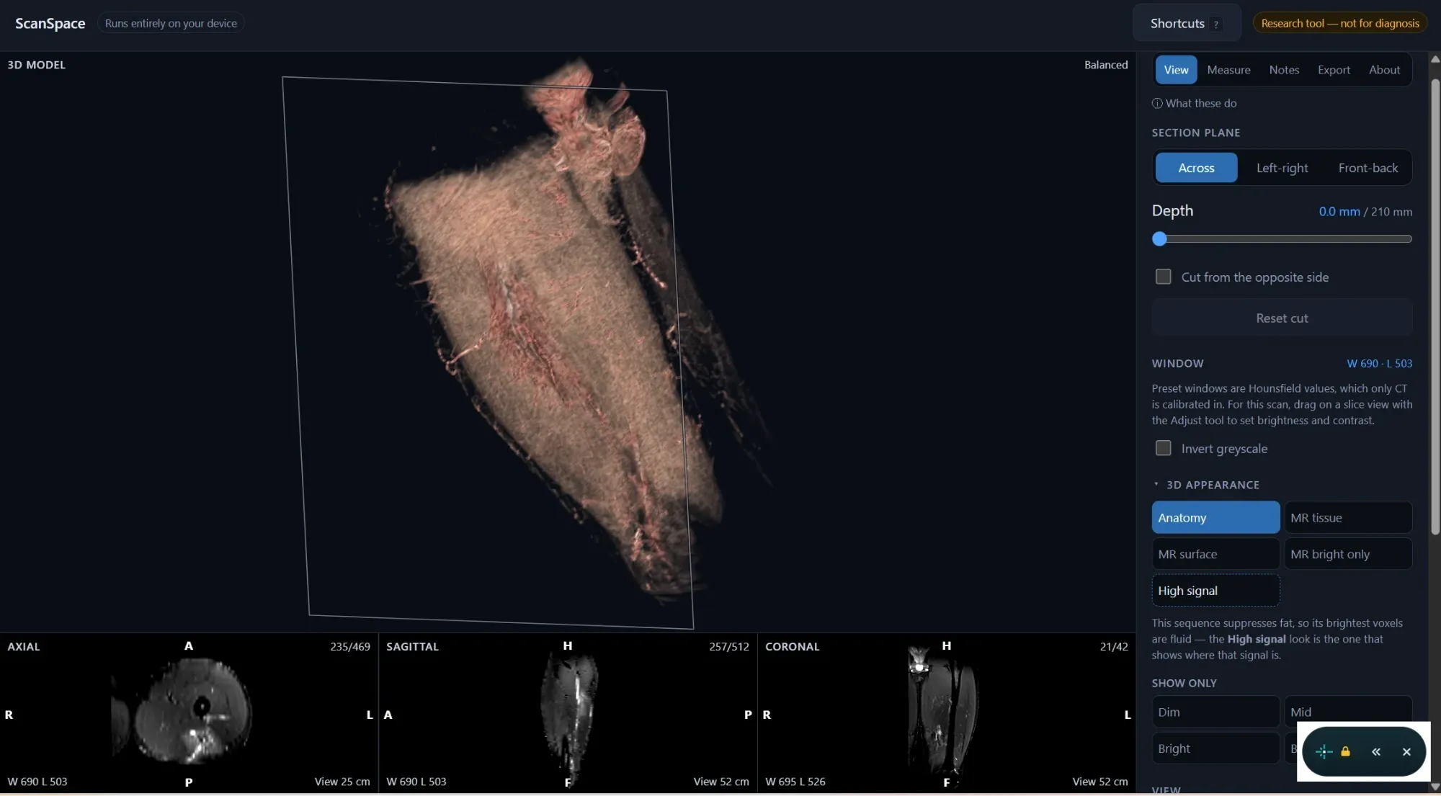Open the Notes tab
Screen dimensions: 1441x796
pyautogui.click(x=1284, y=70)
